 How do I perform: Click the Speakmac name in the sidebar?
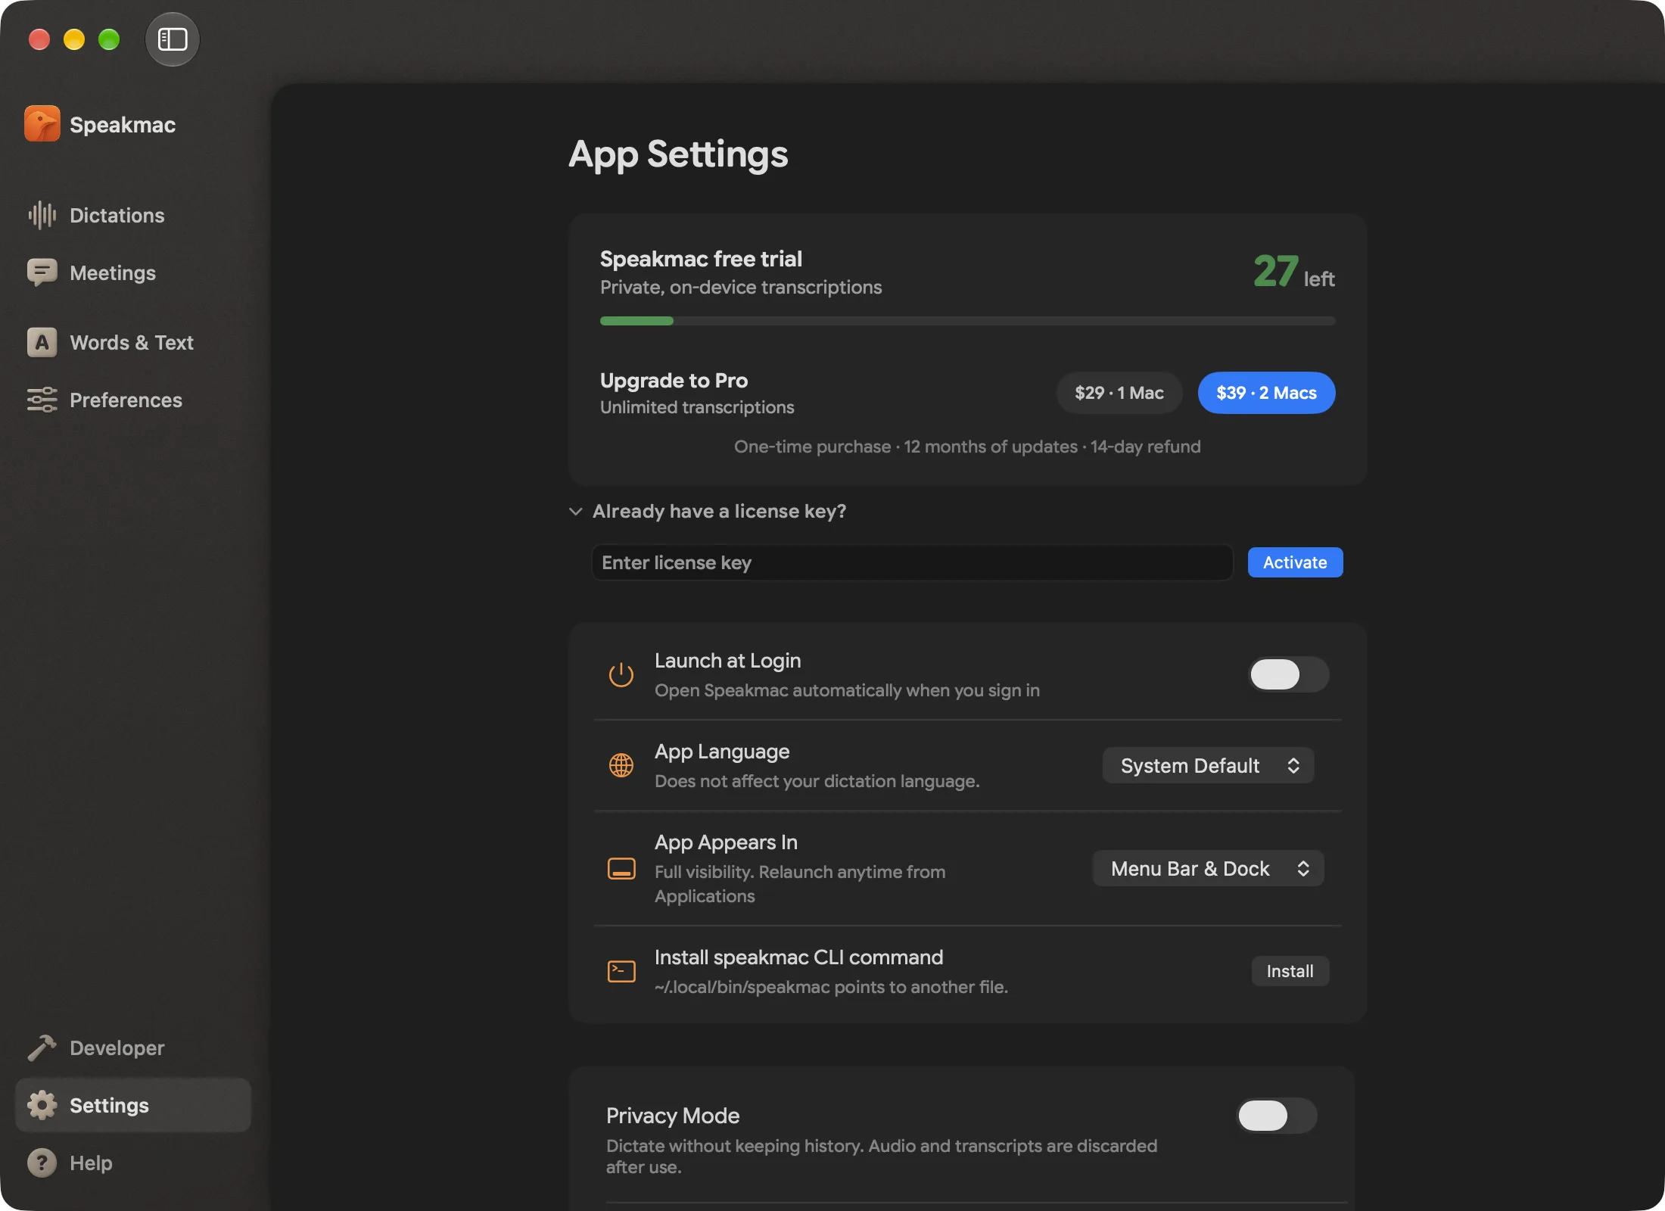(x=123, y=125)
